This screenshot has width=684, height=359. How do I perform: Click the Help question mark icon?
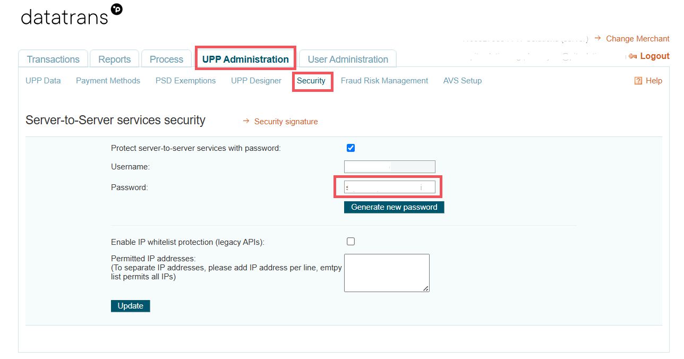click(x=638, y=81)
